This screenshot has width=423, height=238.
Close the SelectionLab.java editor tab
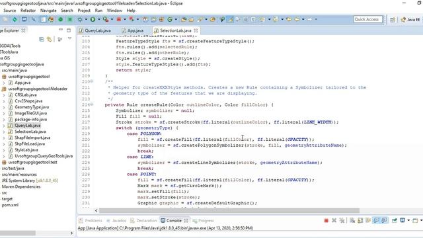[196, 30]
